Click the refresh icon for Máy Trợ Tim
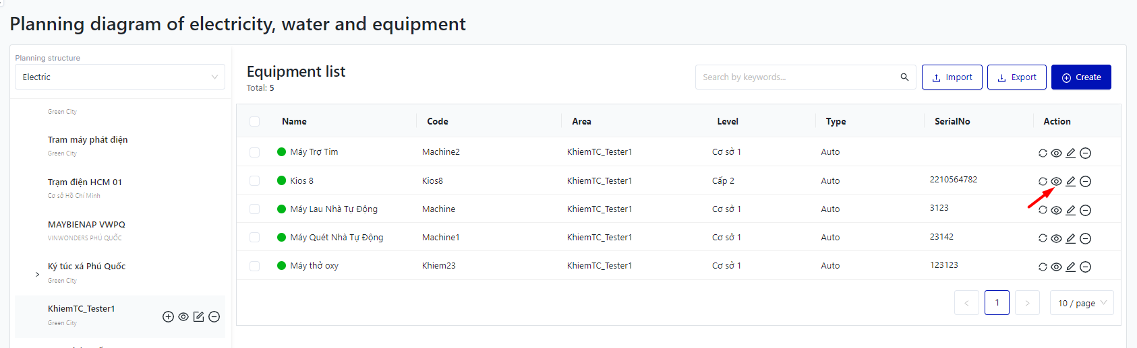The height and width of the screenshot is (348, 1137). (1043, 153)
